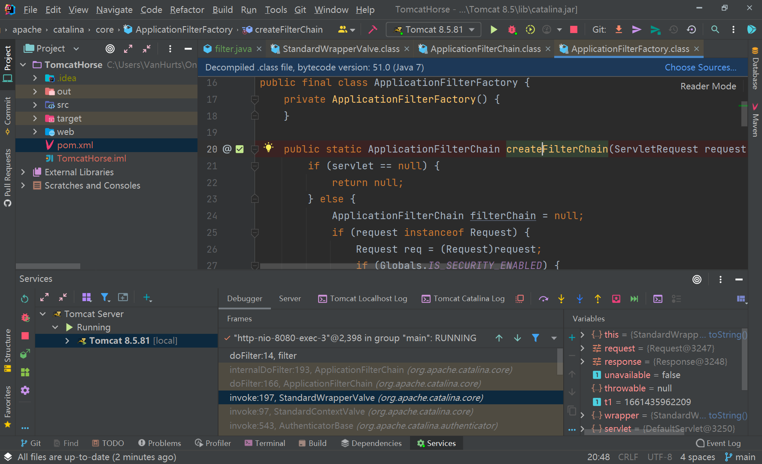
Task: Toggle the frames filter funnel icon
Action: coord(535,338)
